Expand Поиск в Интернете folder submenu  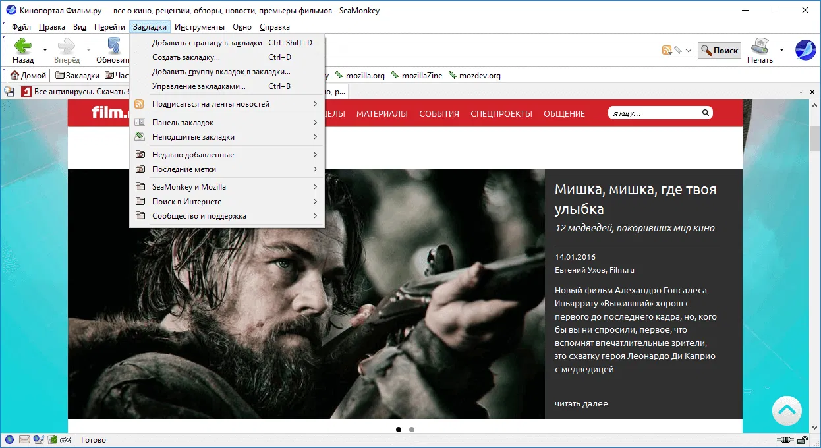[227, 202]
